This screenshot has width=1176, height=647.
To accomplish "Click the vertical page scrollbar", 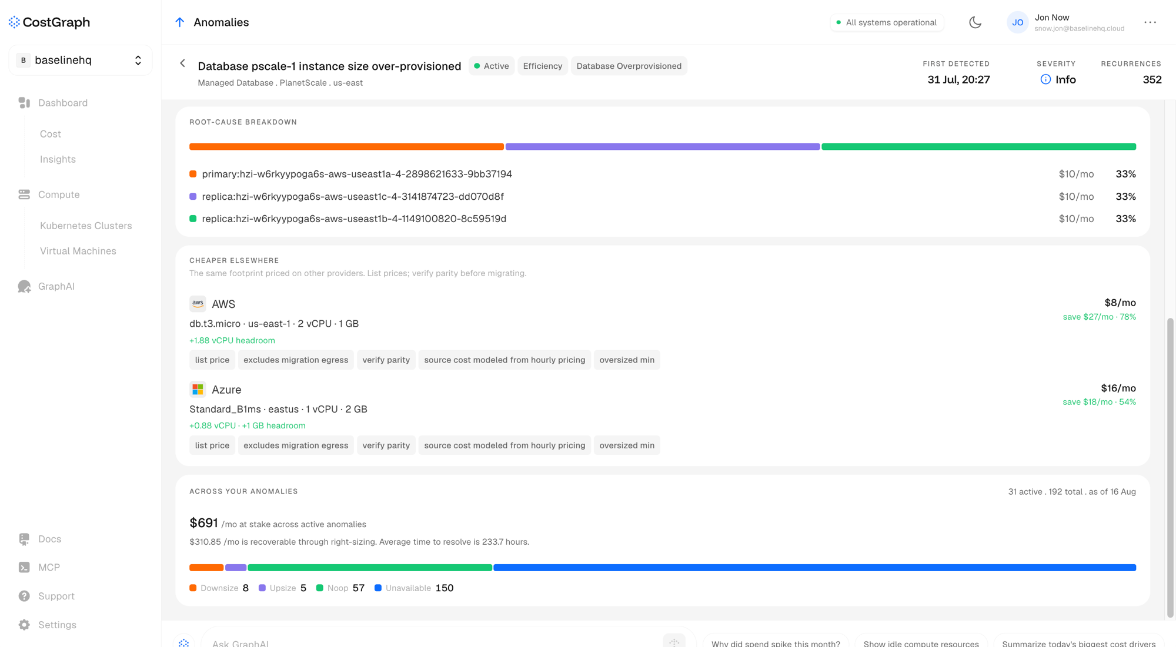I will pos(1170,468).
